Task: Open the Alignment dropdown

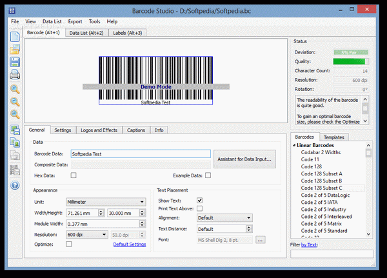Action: (x=224, y=218)
